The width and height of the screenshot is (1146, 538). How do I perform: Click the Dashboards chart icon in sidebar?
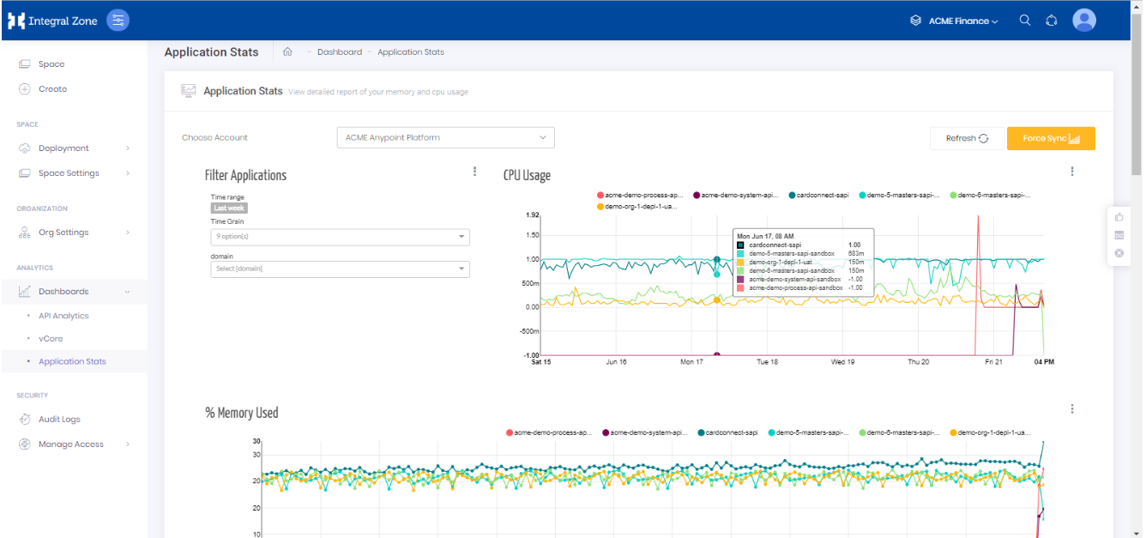point(24,292)
